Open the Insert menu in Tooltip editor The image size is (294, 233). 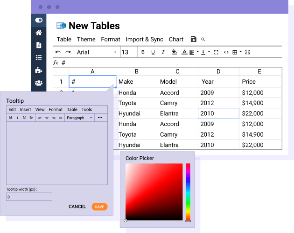(x=25, y=110)
